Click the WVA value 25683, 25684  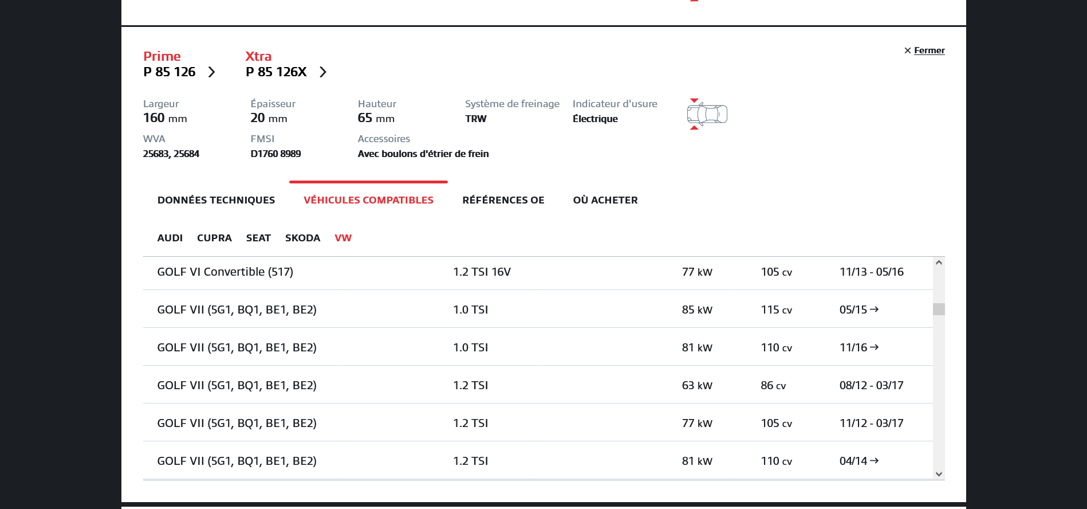pos(171,154)
